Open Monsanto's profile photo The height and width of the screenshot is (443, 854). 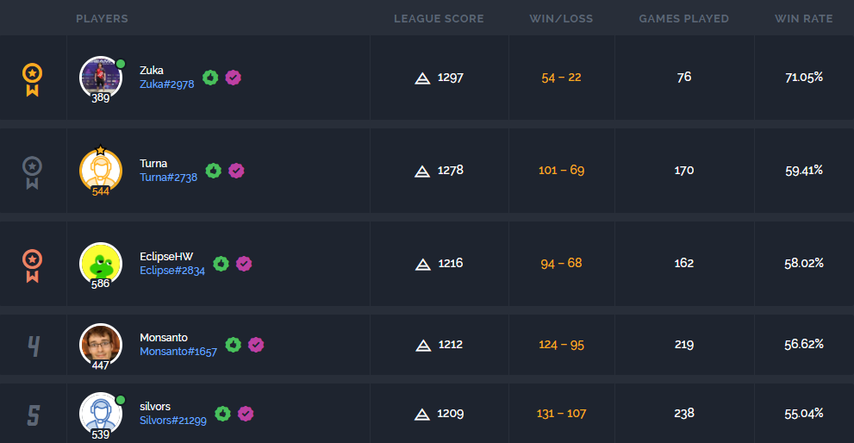101,345
